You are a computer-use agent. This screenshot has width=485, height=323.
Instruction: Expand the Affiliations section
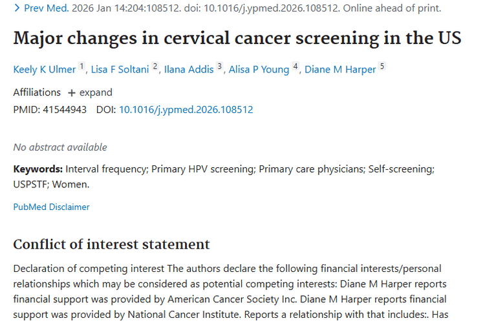point(96,92)
